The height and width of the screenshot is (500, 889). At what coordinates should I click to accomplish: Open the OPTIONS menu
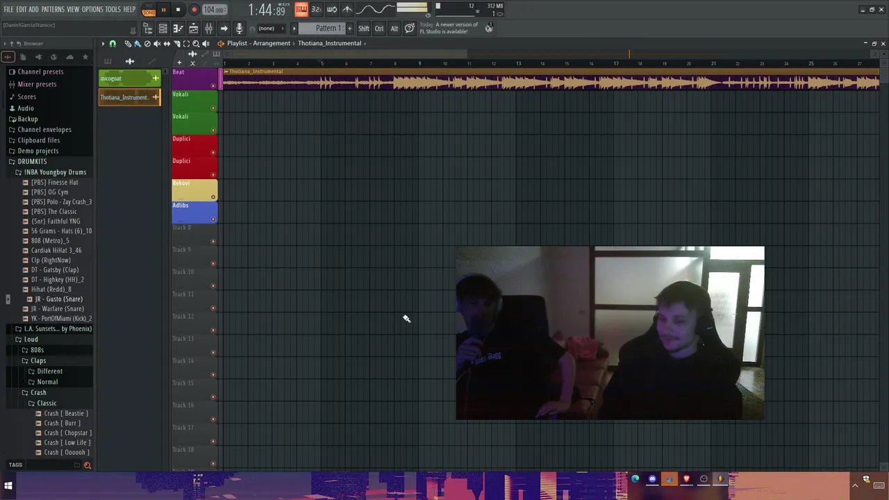pyautogui.click(x=92, y=9)
